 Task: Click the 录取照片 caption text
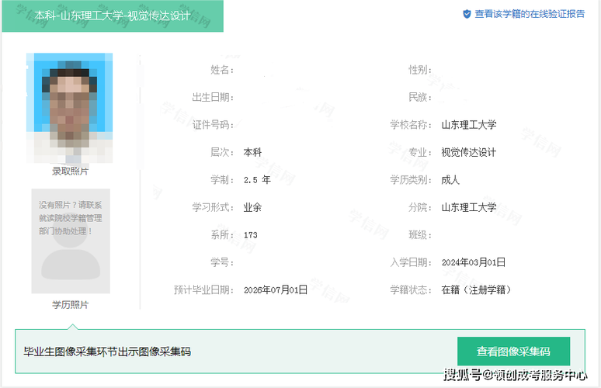pos(70,171)
